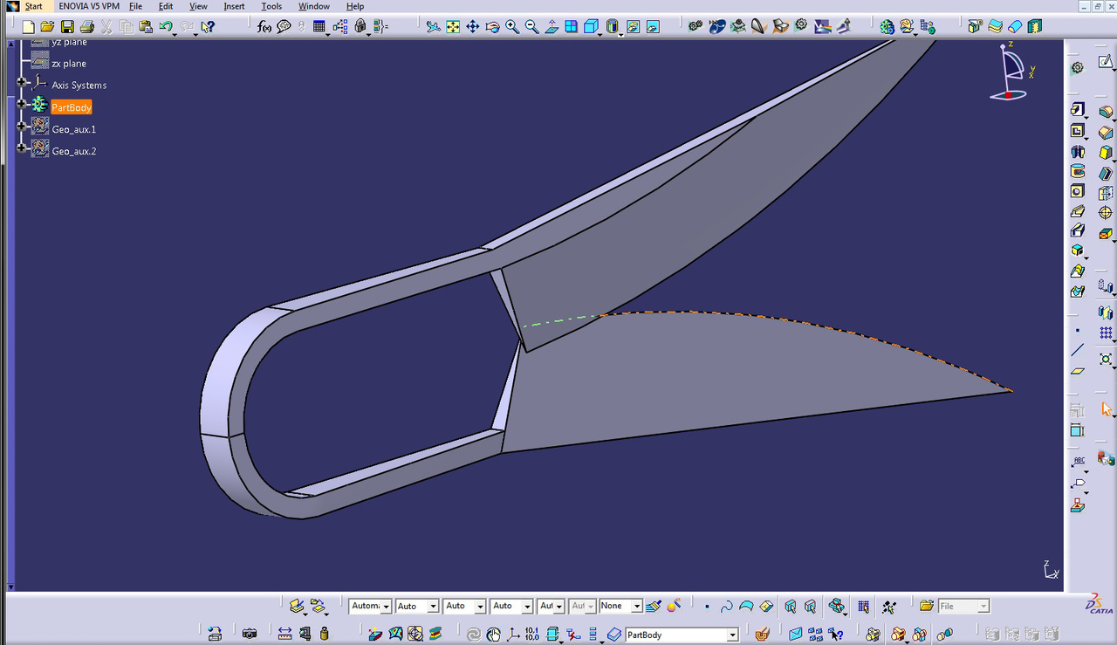Select the Line tool in right toolbar
1117x645 pixels.
(x=1077, y=350)
